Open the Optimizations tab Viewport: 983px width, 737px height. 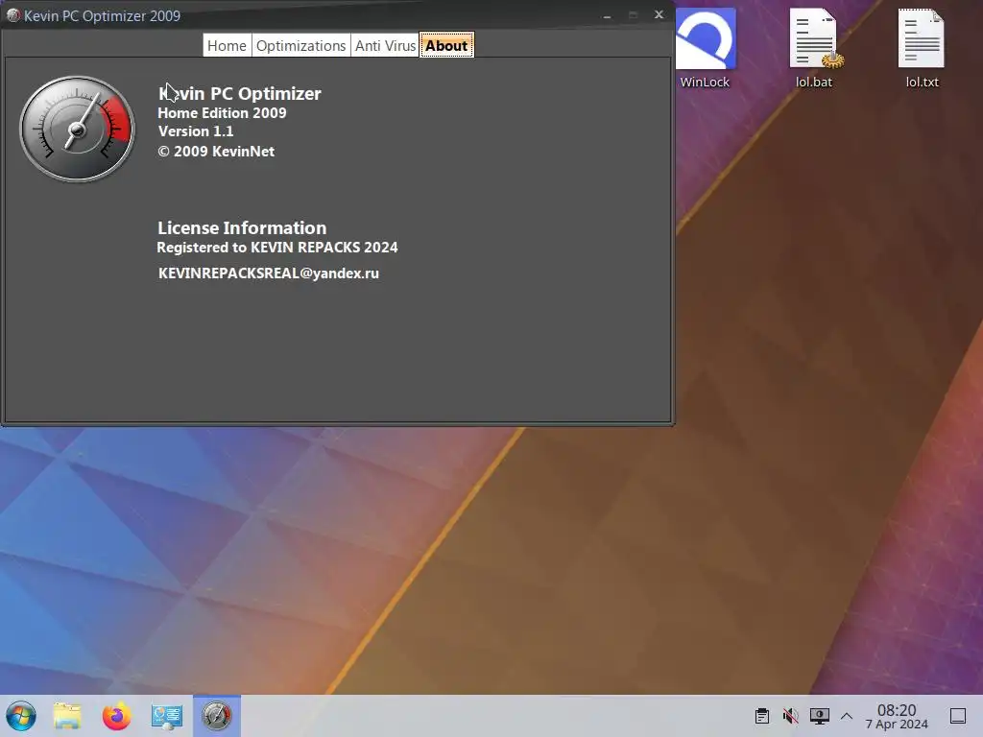(300, 46)
